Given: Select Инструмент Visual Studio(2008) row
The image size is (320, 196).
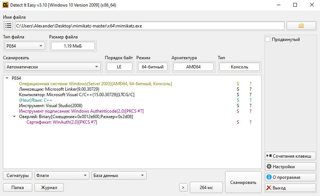Looking at the screenshot, I should 51,106.
